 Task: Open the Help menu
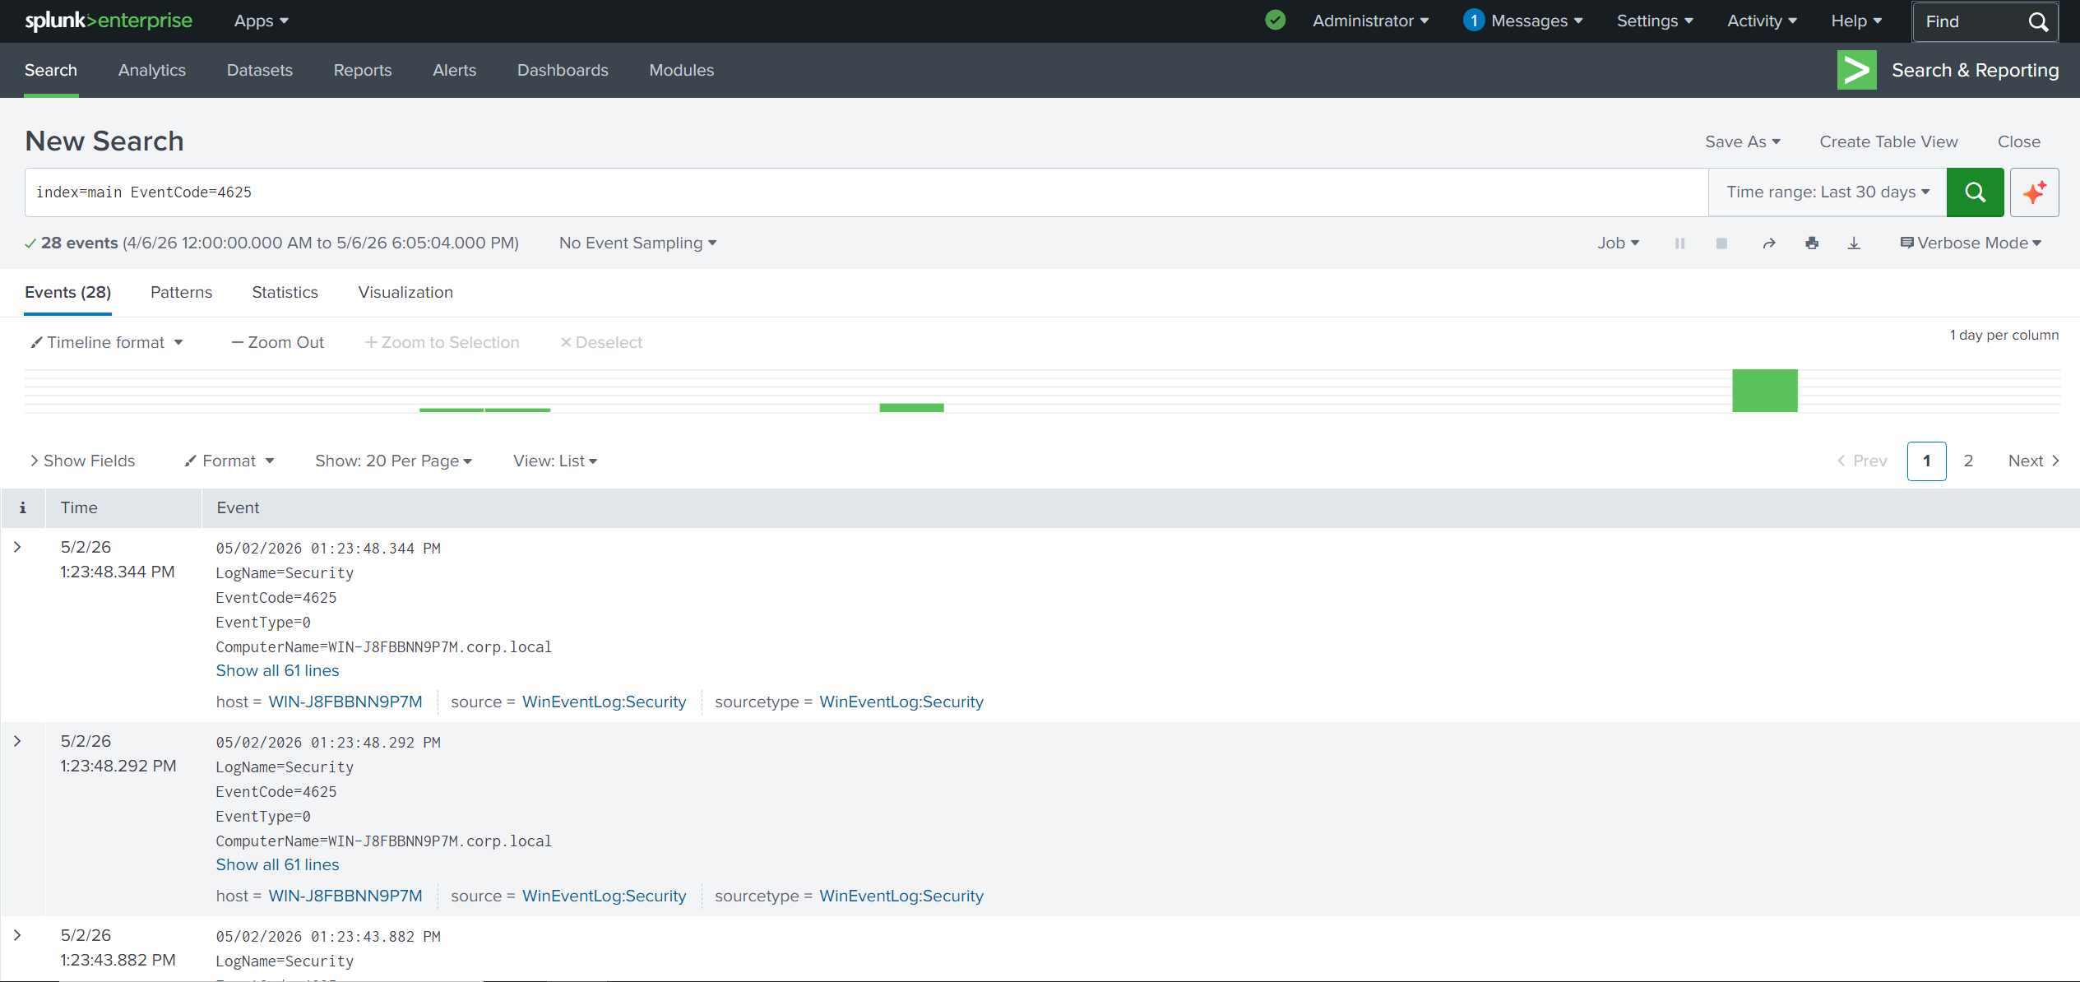1856,21
